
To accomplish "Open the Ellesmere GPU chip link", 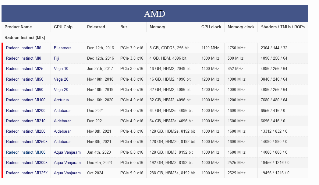I will pyautogui.click(x=63, y=48).
